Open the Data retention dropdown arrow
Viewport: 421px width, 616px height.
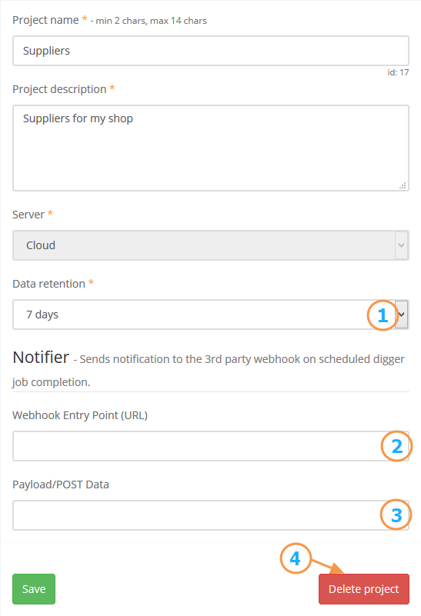coord(402,315)
